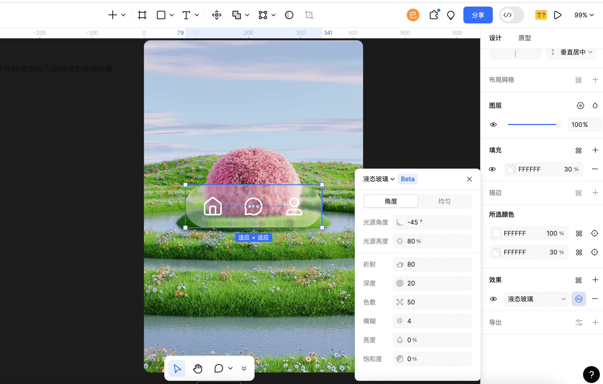603x384 pixels.
Task: Toggle the dev mode switch
Action: click(x=511, y=15)
